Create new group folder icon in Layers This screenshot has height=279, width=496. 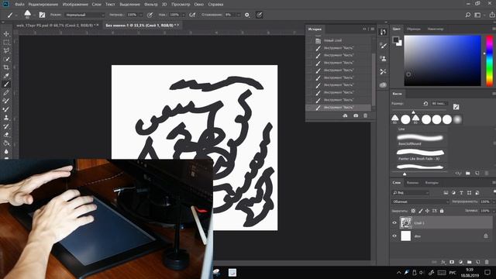click(469, 262)
